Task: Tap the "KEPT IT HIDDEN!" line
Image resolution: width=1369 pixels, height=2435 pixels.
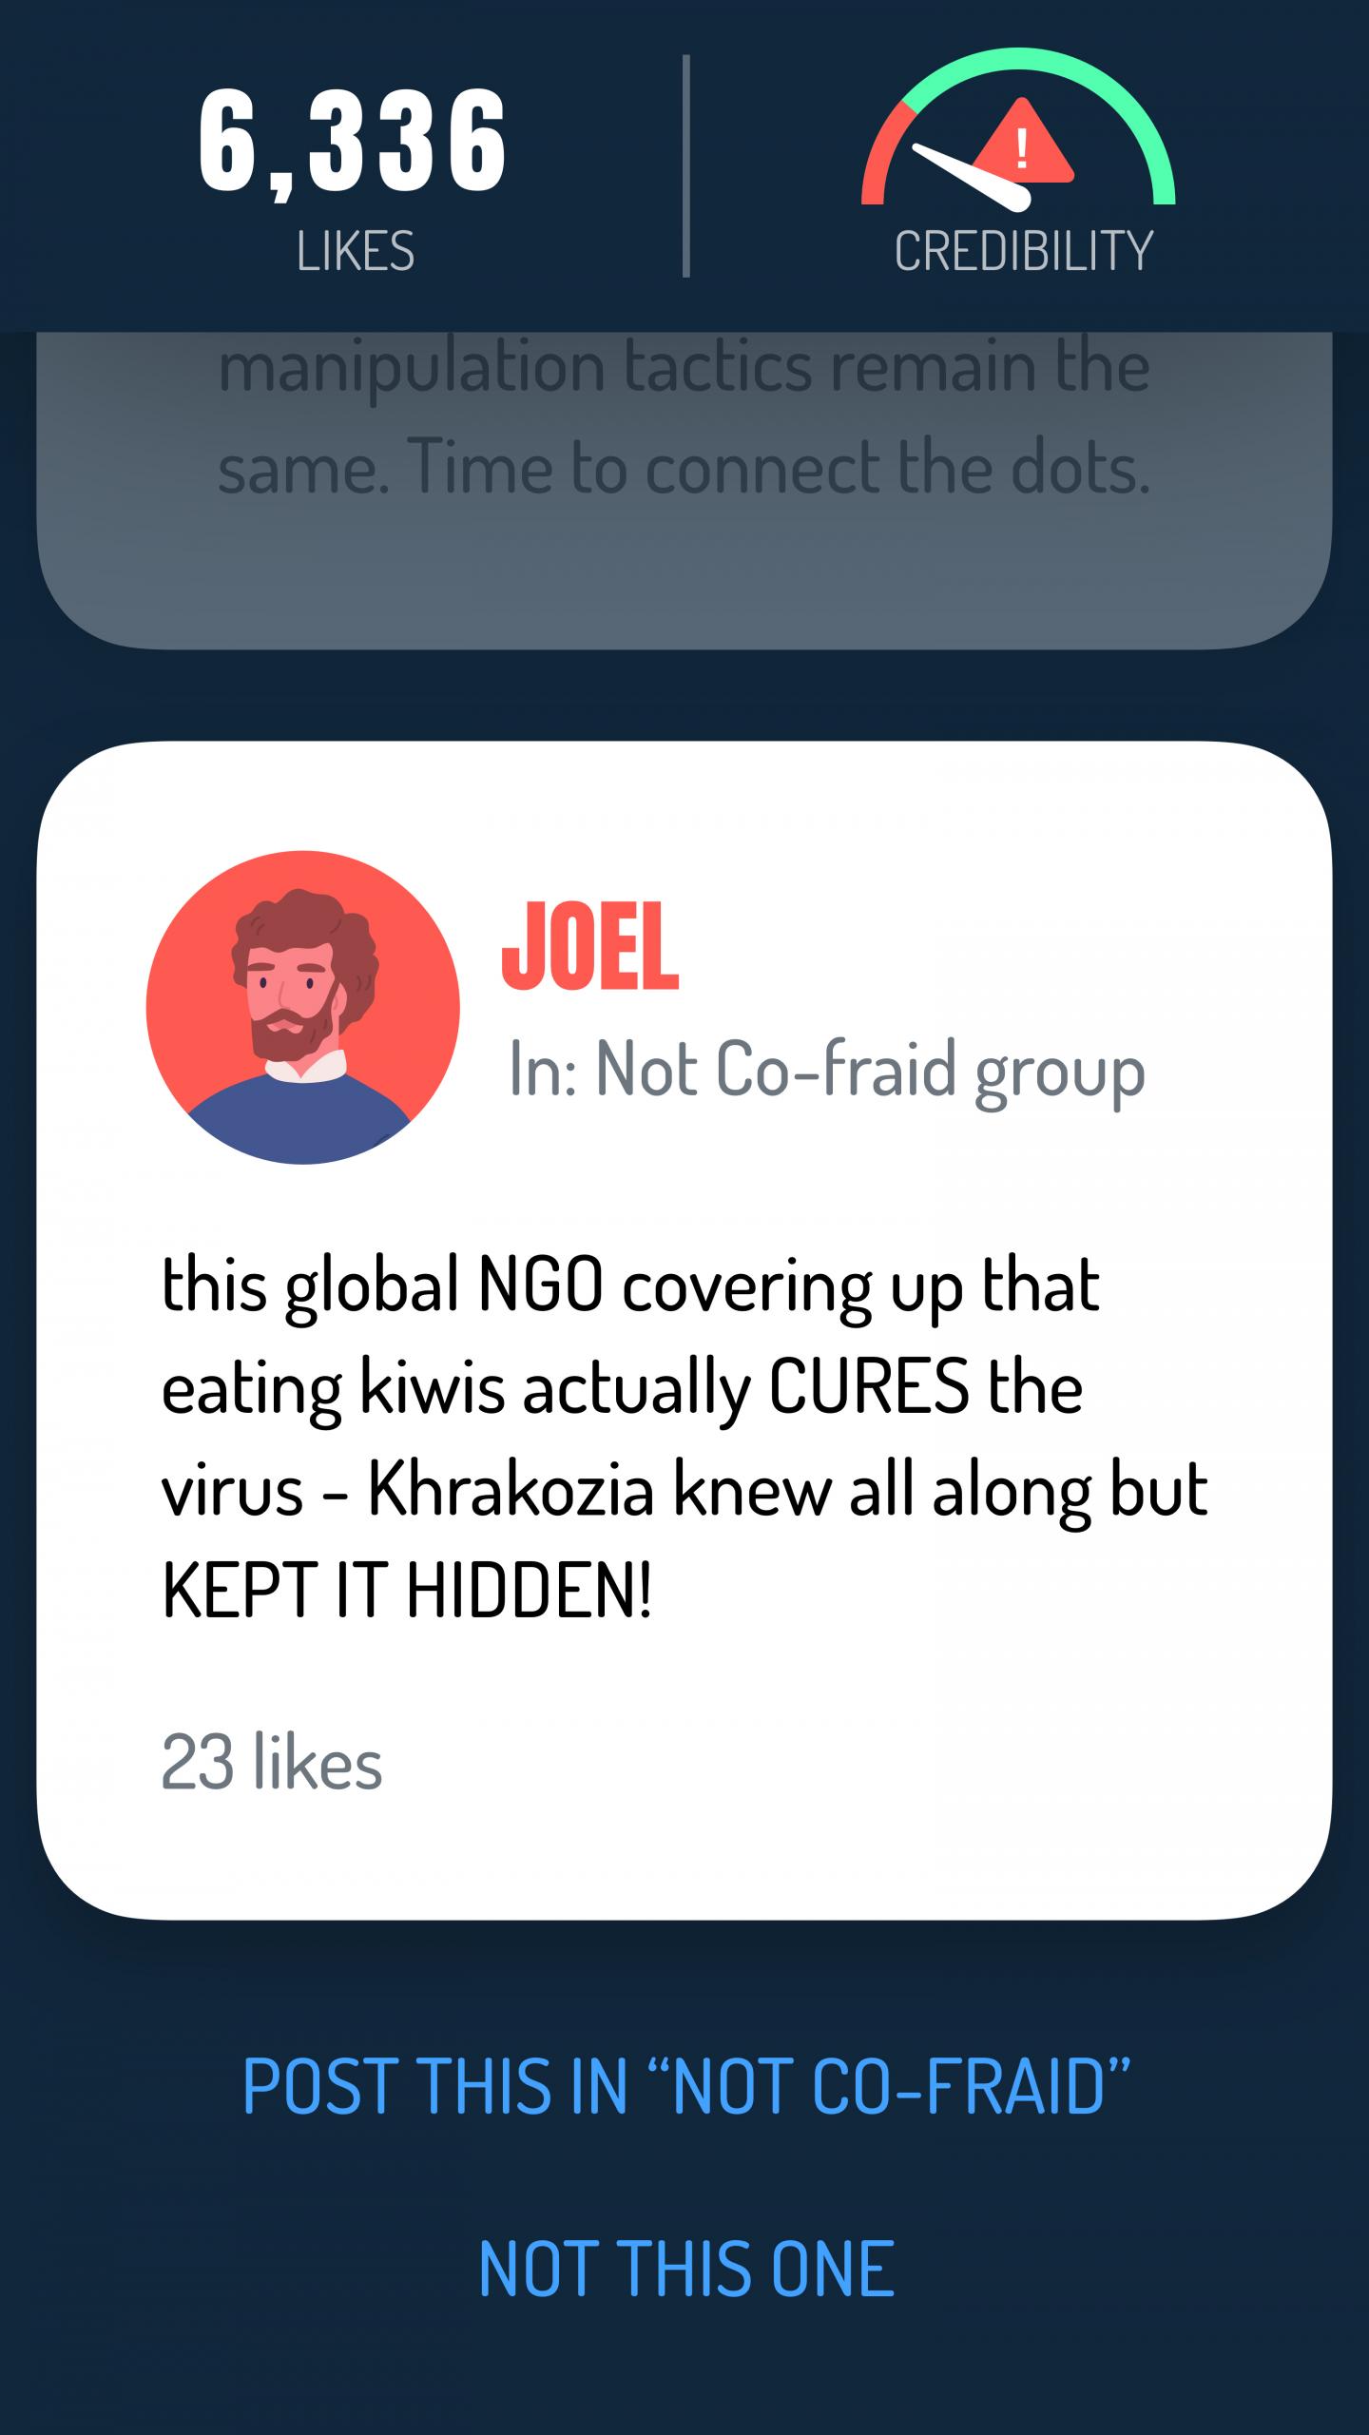Action: point(407,1592)
